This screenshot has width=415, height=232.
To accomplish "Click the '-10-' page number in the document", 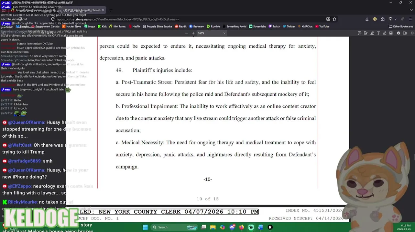I will coord(208,179).
